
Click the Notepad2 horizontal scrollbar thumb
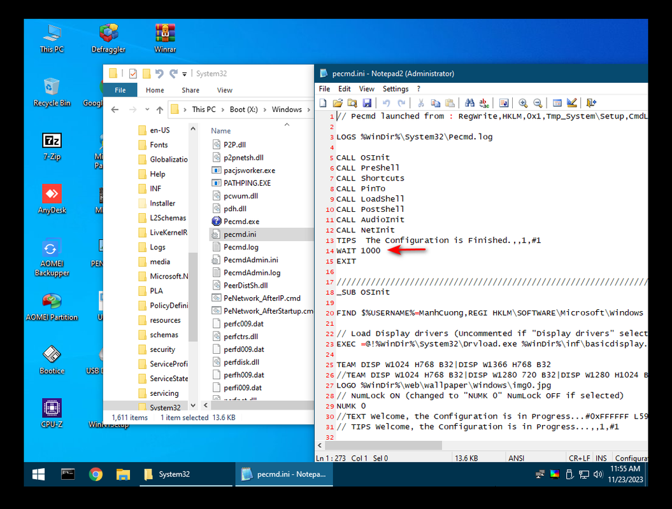pos(383,445)
